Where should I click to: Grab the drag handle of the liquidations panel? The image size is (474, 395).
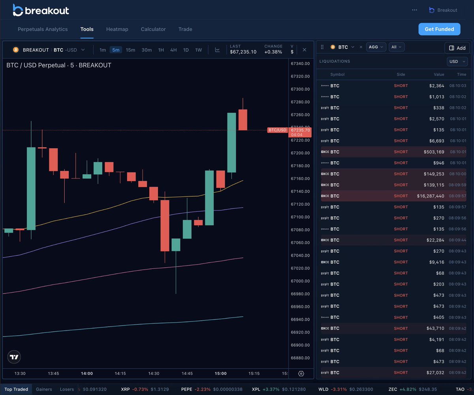point(322,47)
